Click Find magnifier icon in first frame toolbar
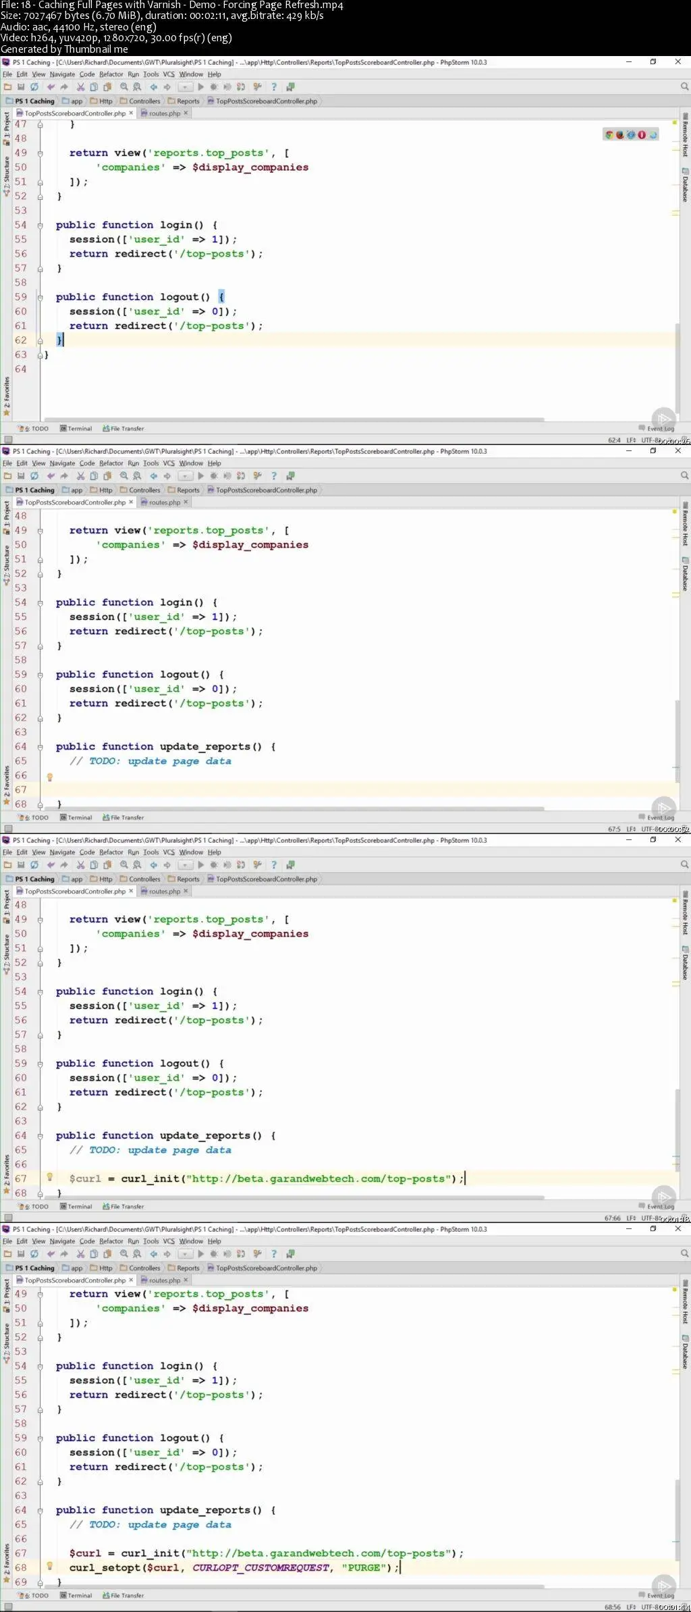Viewport: 691px width, 1612px height. click(124, 87)
